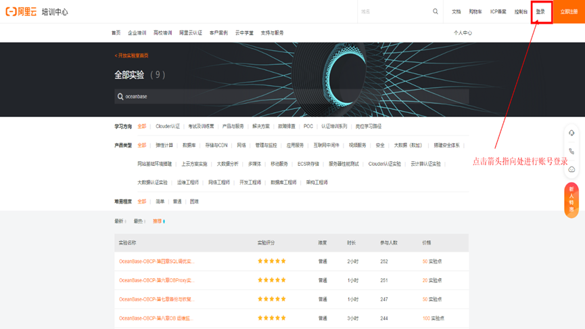Click the headset customer service icon
This screenshot has height=329, width=585.
click(x=571, y=133)
